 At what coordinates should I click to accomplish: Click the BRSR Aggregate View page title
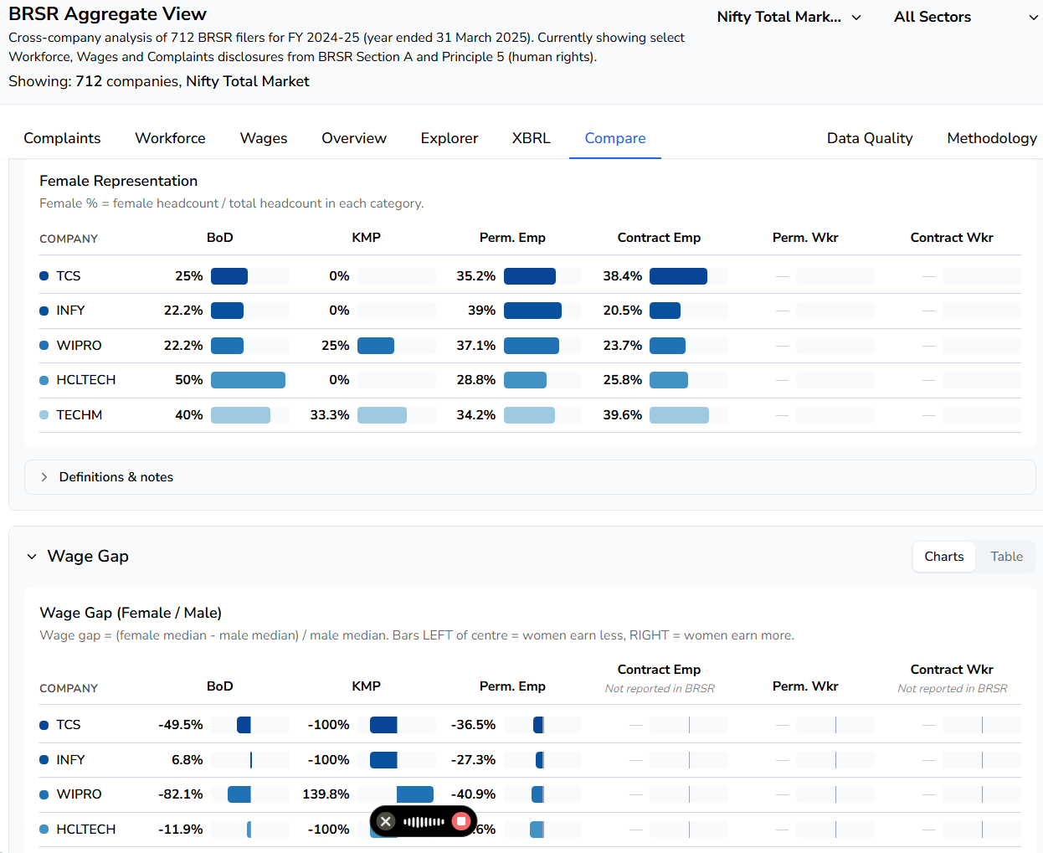(107, 14)
